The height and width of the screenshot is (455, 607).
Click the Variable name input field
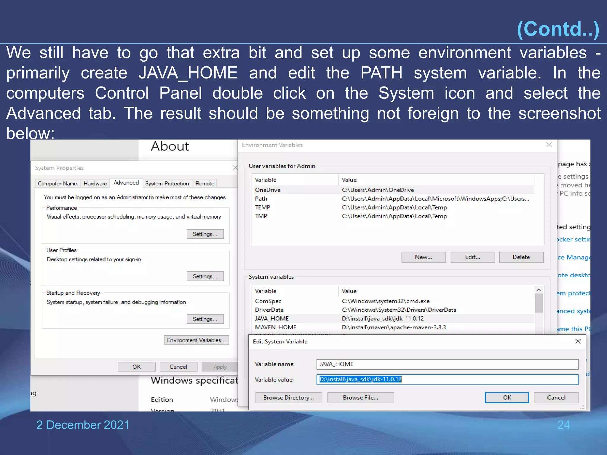[x=447, y=364]
